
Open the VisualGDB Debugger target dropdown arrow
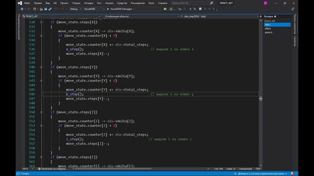coord(133,9)
